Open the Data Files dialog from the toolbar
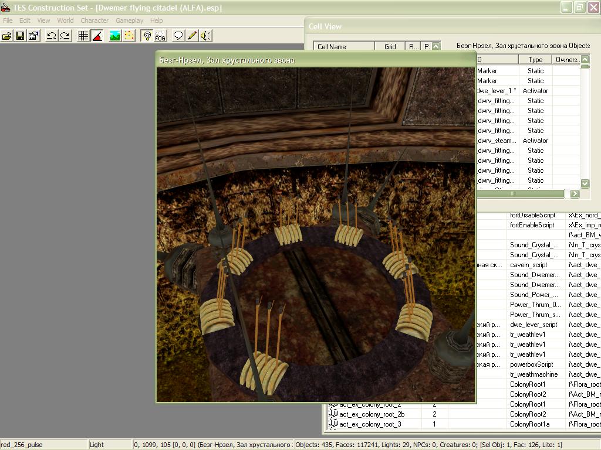Viewport: 601px width, 450px height. [7, 36]
